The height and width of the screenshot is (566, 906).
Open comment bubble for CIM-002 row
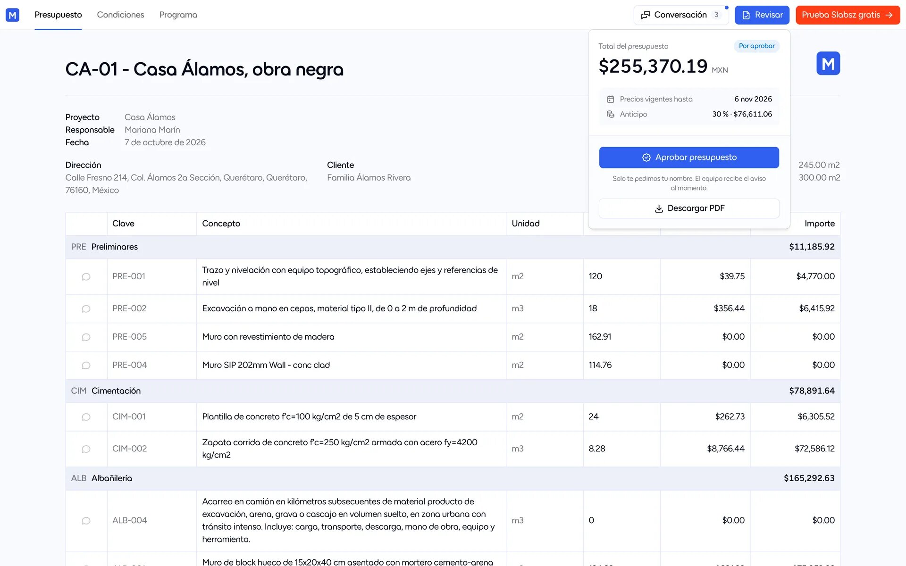[86, 449]
